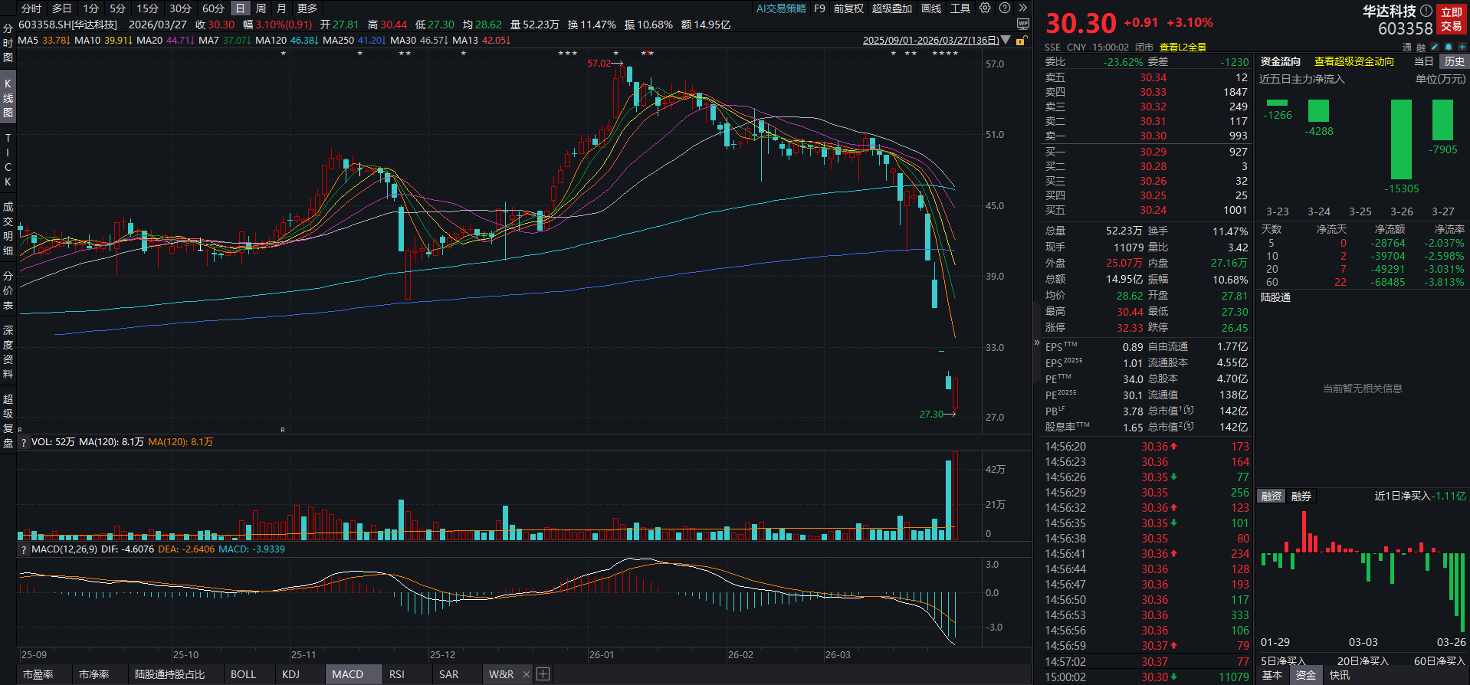Open the 更多 period dropdown

(307, 8)
